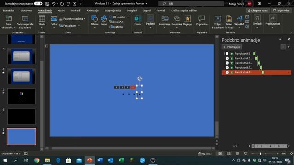Open the Animacije tab

click(92, 11)
